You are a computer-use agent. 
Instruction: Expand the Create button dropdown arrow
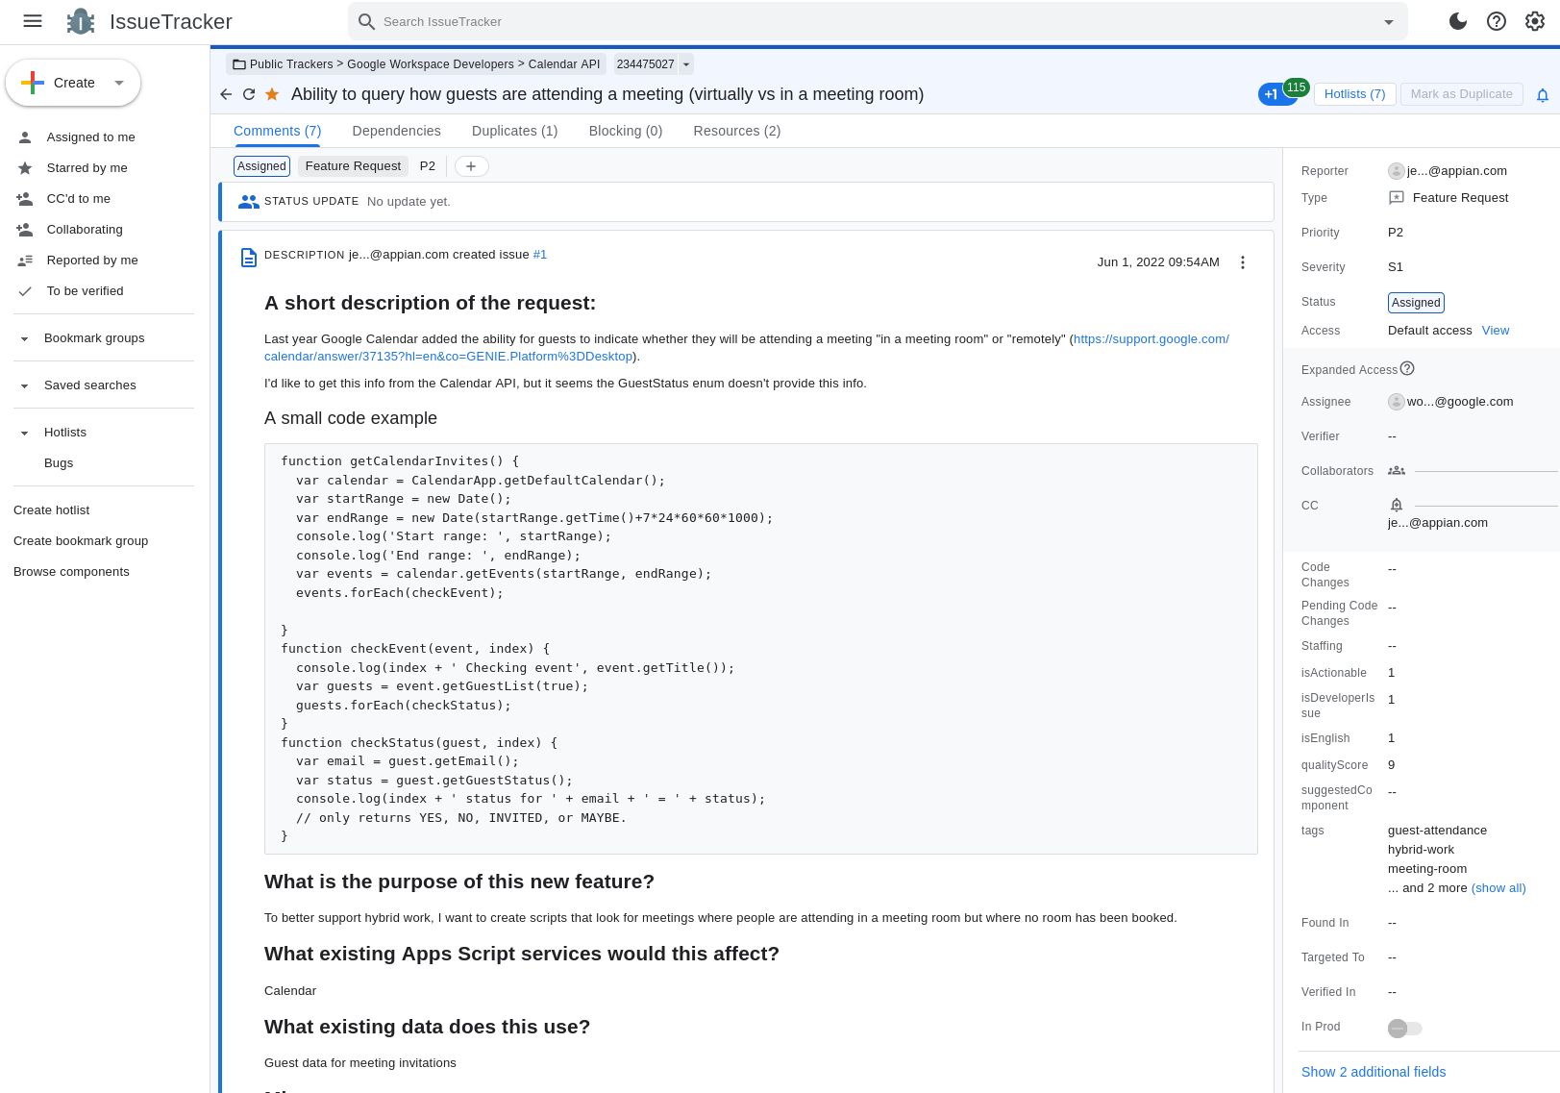(x=118, y=83)
